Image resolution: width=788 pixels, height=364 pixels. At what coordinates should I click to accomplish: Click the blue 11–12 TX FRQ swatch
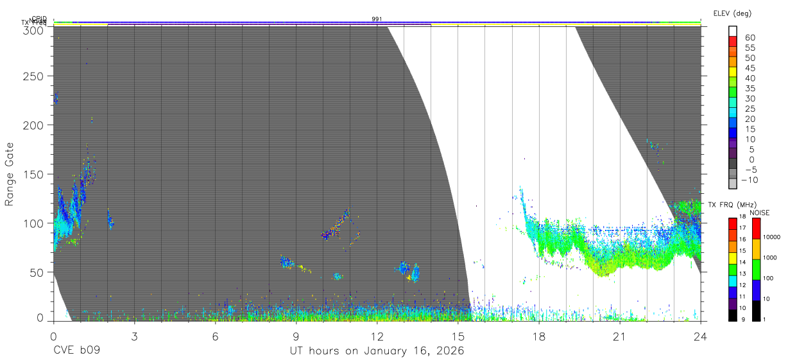tap(733, 293)
